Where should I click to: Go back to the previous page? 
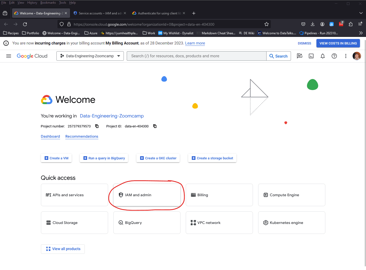click(6, 24)
